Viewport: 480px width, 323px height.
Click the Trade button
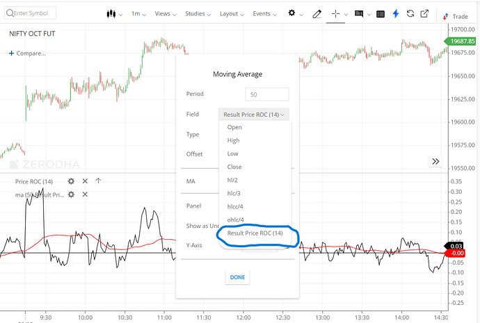coord(455,15)
